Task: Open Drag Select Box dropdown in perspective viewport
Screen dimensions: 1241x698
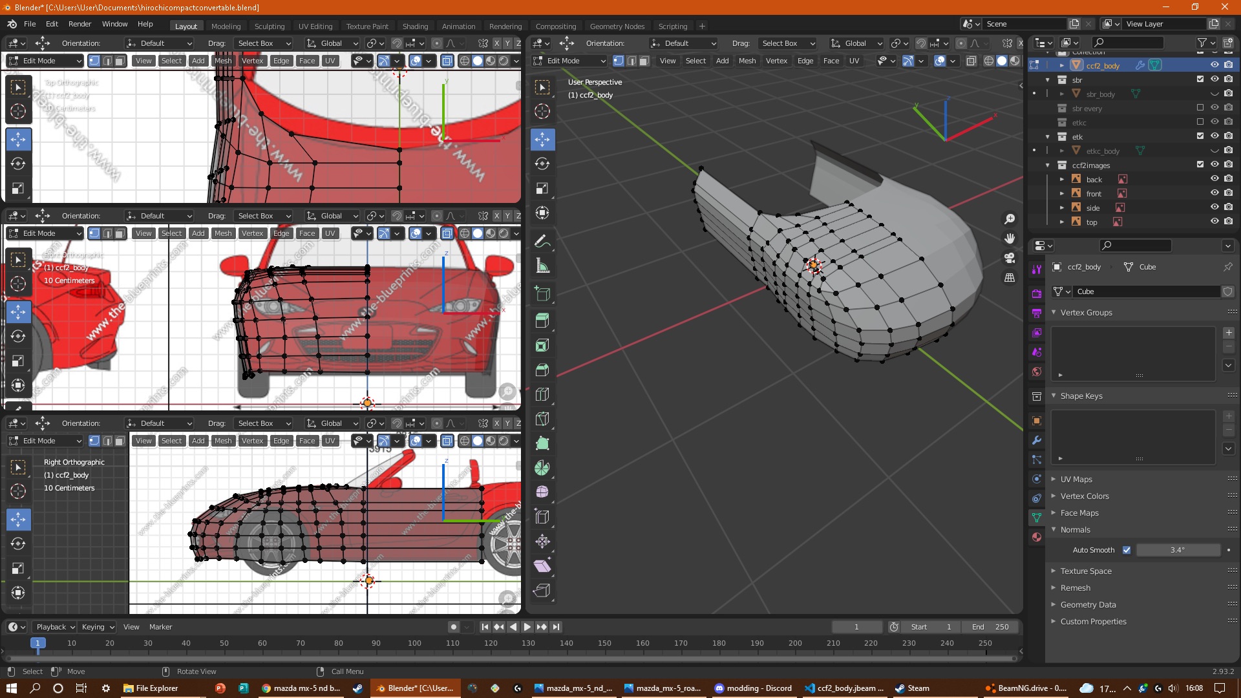Action: (x=787, y=43)
